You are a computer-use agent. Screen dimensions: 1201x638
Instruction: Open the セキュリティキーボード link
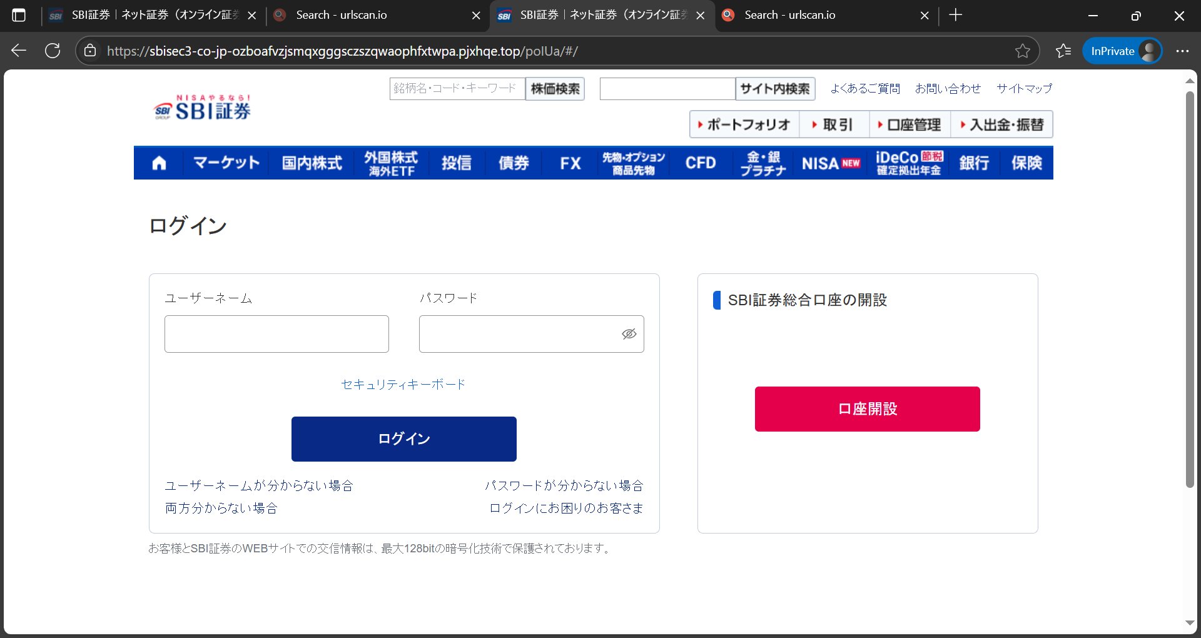pyautogui.click(x=403, y=385)
